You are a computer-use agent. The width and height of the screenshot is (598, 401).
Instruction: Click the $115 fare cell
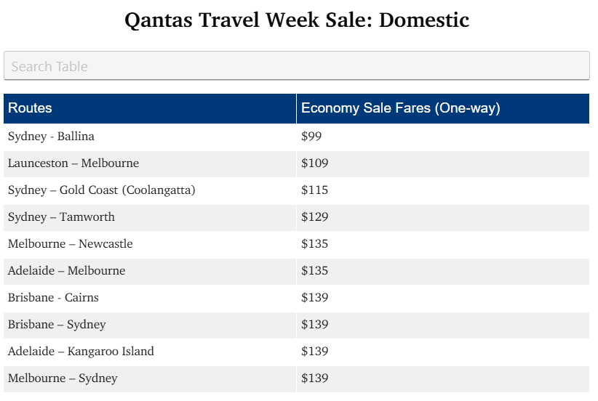(x=314, y=190)
